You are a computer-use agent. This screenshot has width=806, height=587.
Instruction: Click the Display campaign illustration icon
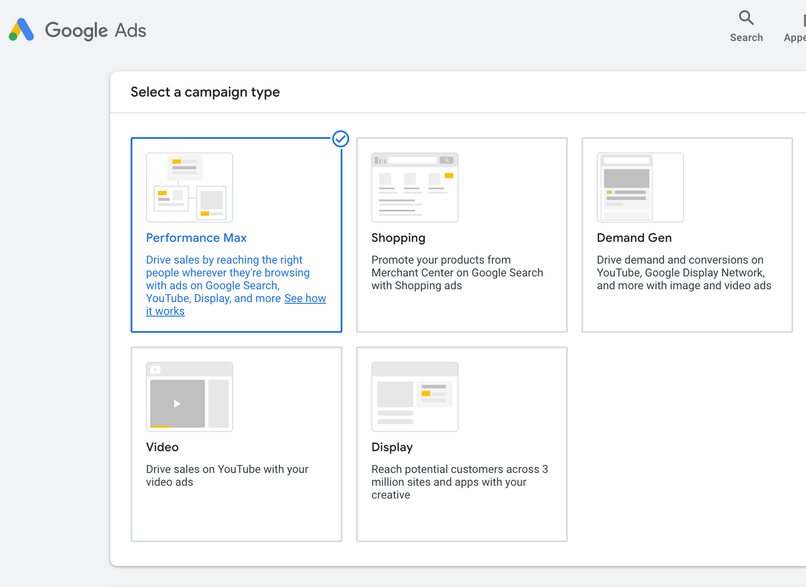click(x=414, y=397)
